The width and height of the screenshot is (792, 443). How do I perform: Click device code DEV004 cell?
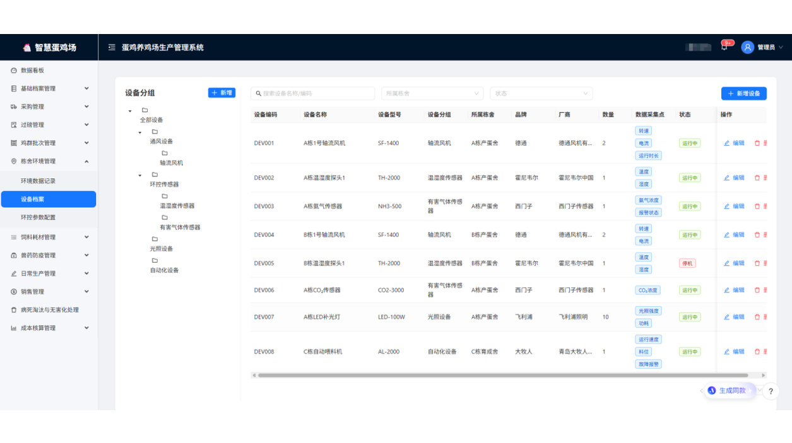pyautogui.click(x=264, y=234)
